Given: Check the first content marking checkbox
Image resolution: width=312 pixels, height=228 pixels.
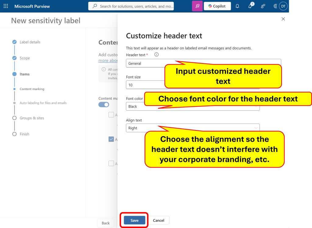Looking at the screenshot, I should point(111,115).
